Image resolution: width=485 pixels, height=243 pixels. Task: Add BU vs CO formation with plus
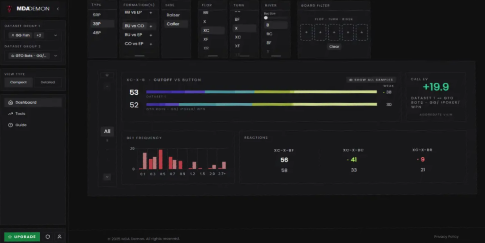coord(151,26)
